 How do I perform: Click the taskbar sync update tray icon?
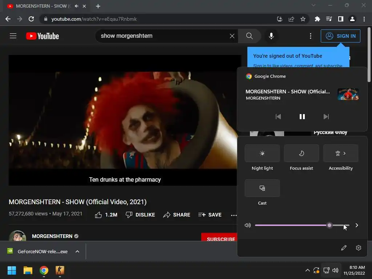[316, 270]
